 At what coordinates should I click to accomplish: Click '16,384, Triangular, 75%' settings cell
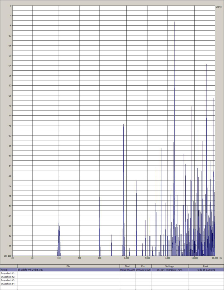pos(169,270)
